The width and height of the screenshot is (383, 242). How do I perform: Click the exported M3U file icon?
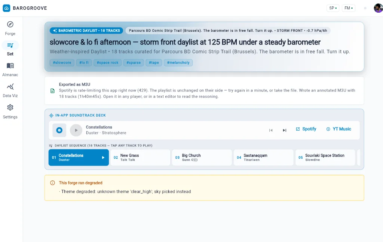pos(52,91)
